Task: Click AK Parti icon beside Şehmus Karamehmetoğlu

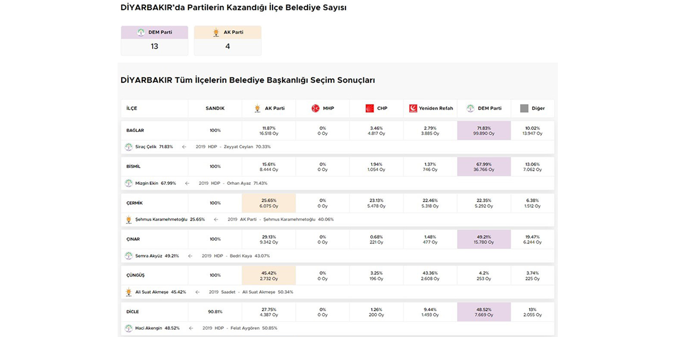Action: [x=129, y=220]
